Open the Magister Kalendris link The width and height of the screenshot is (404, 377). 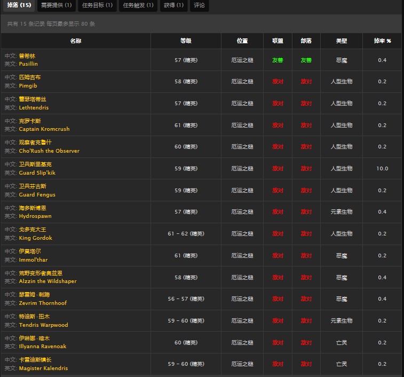pos(43,368)
